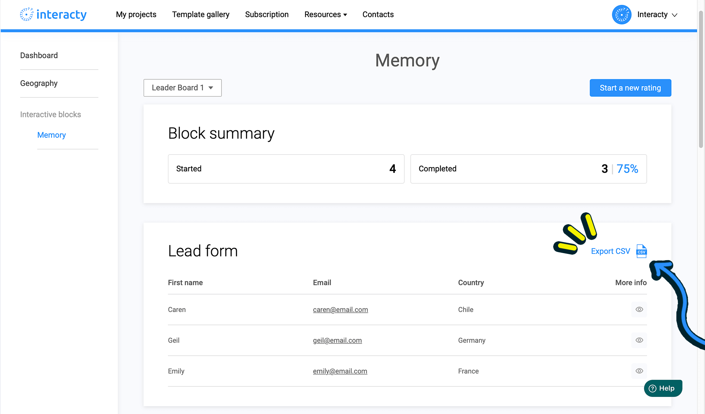This screenshot has width=705, height=414.
Task: Click the CSV file icon
Action: click(x=642, y=251)
